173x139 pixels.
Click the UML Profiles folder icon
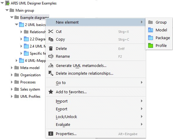click(16, 96)
